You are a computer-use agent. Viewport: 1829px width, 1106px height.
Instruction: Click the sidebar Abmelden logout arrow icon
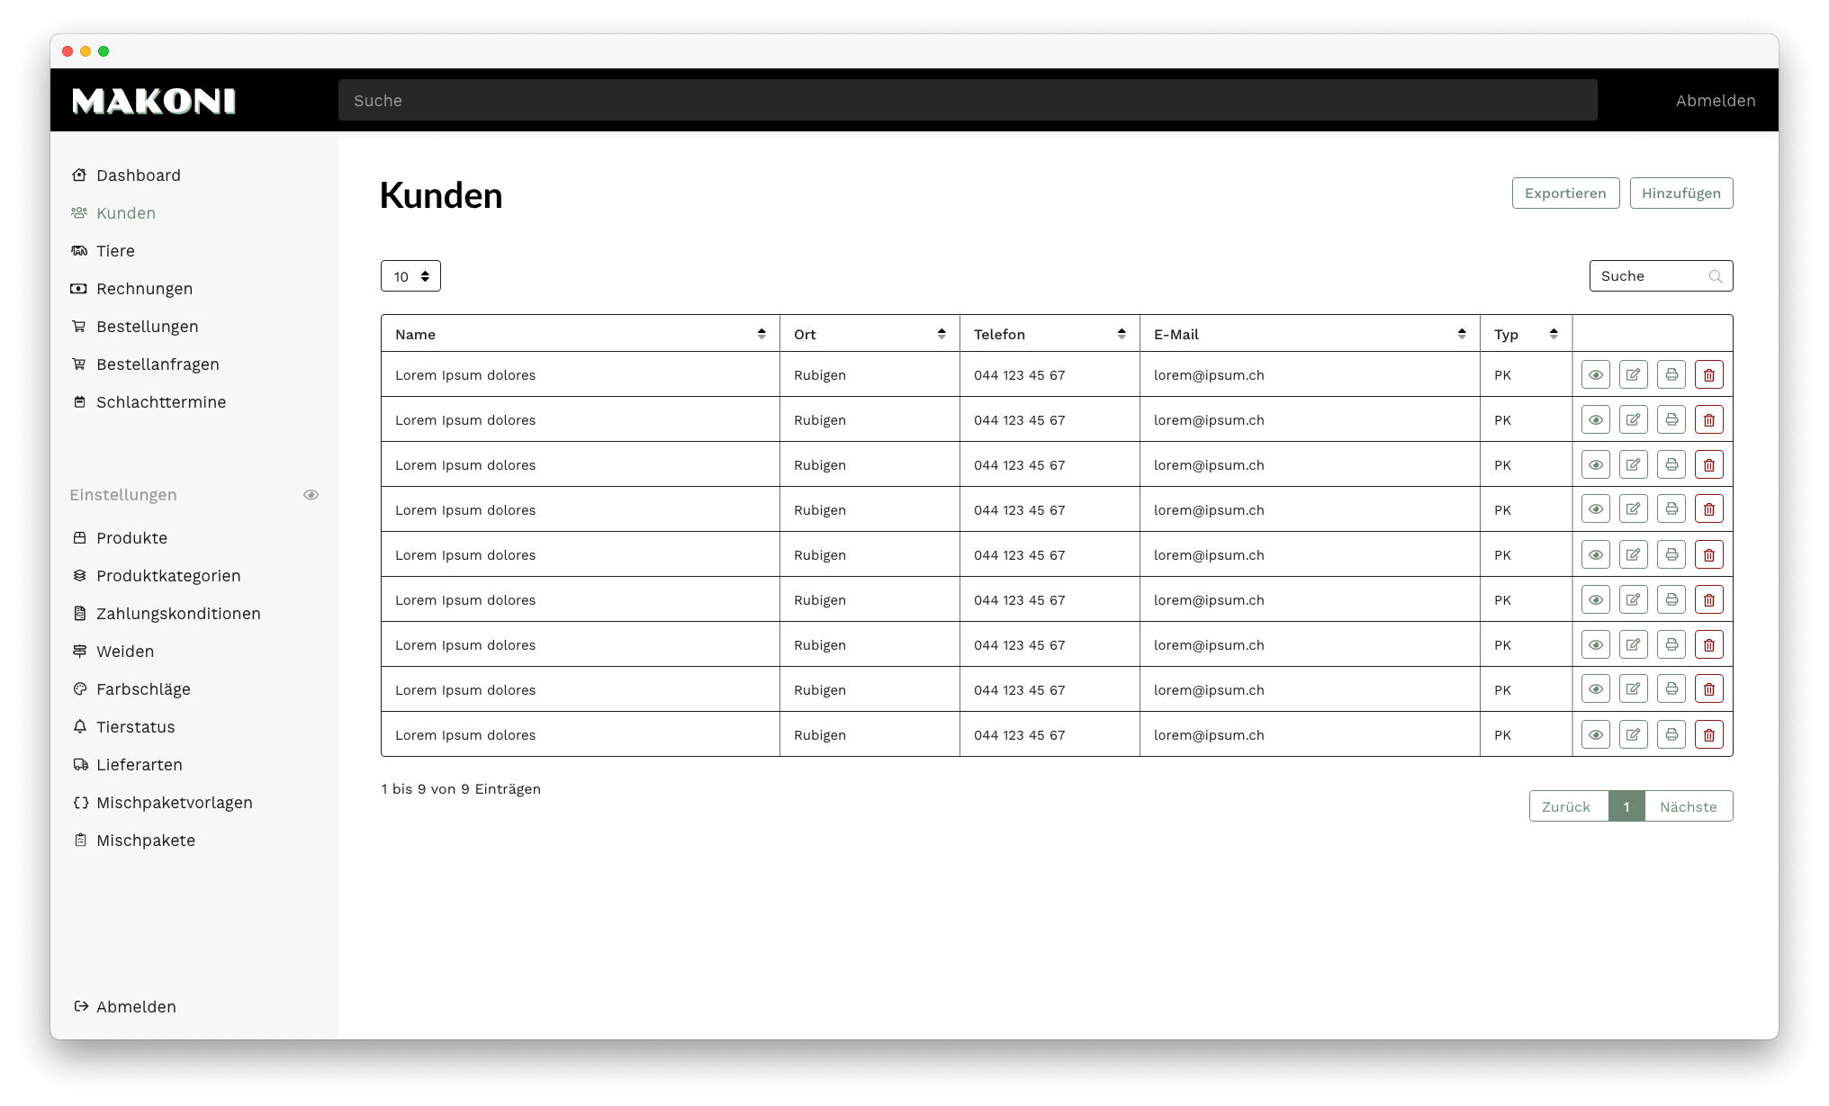point(79,1006)
